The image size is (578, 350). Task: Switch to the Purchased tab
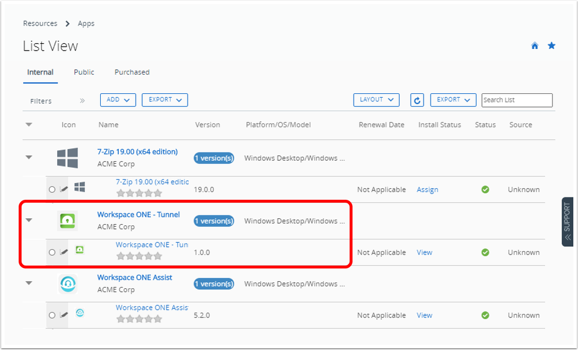[132, 72]
